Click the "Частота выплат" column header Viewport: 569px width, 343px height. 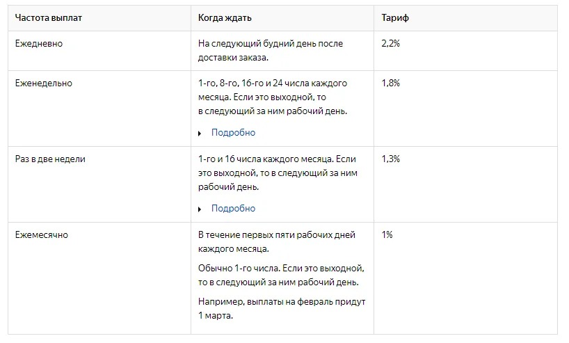coord(49,17)
